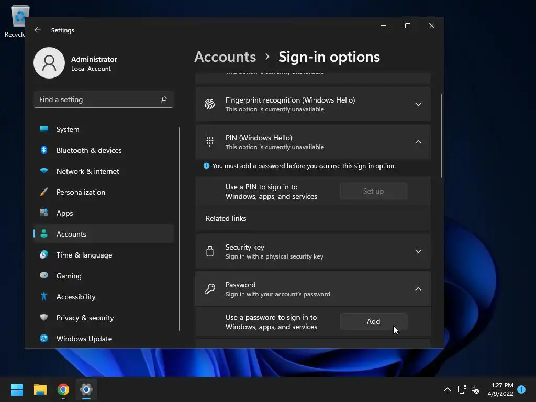Add a password using the Add button
Viewport: 536px width, 402px height.
[x=373, y=321]
